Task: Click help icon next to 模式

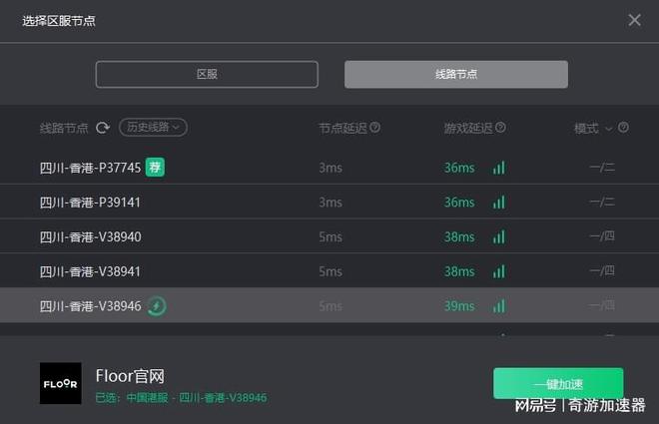Action: click(624, 128)
